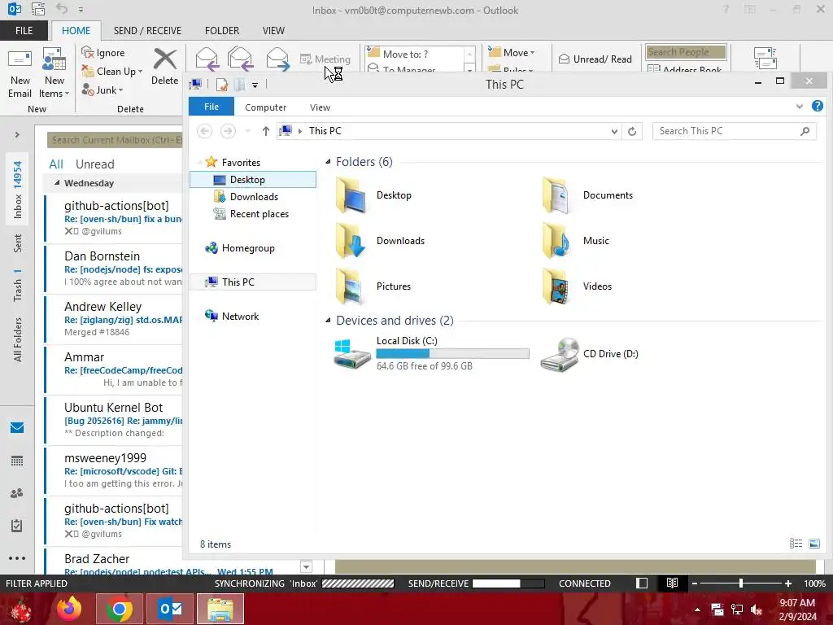The image size is (833, 625).
Task: Select the Pictures folder icon
Action: 351,286
